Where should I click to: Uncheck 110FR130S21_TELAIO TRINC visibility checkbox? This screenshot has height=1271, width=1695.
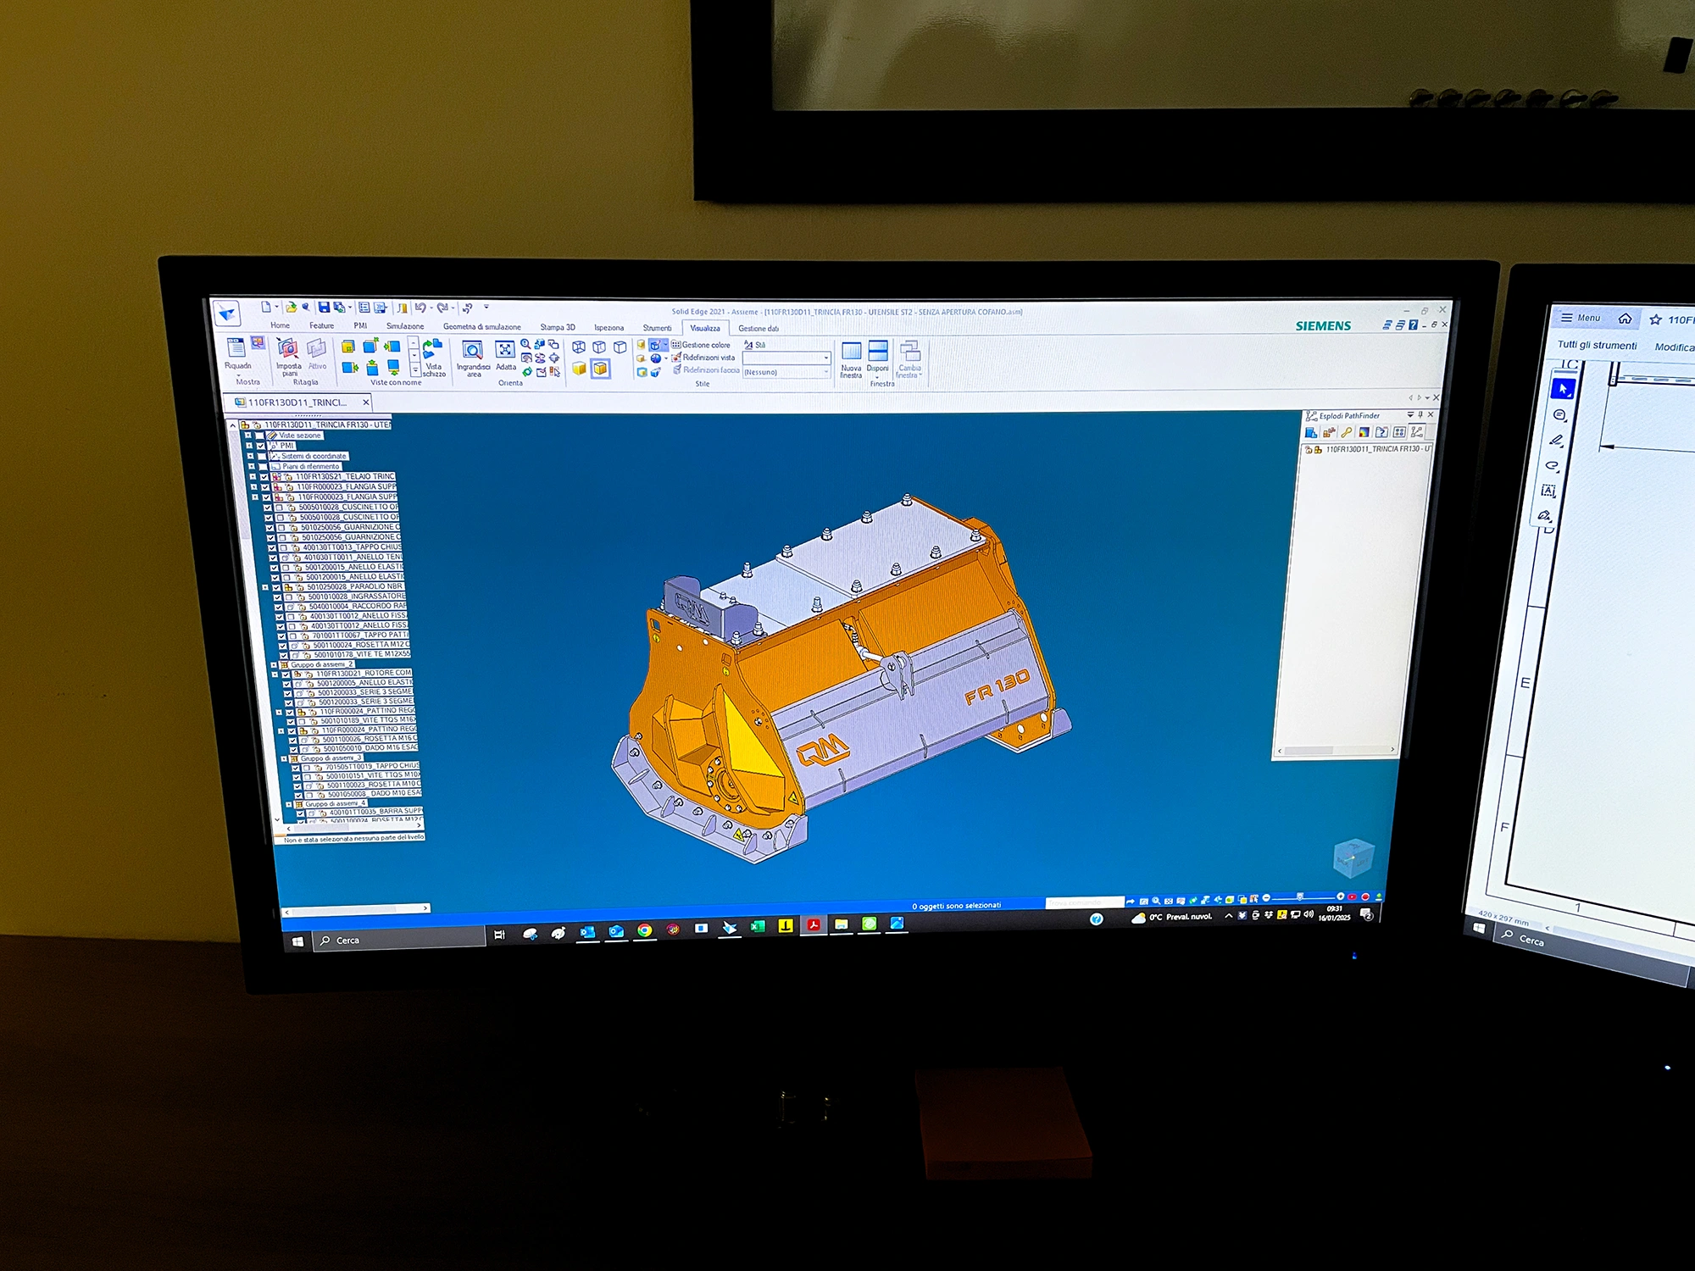pos(264,476)
